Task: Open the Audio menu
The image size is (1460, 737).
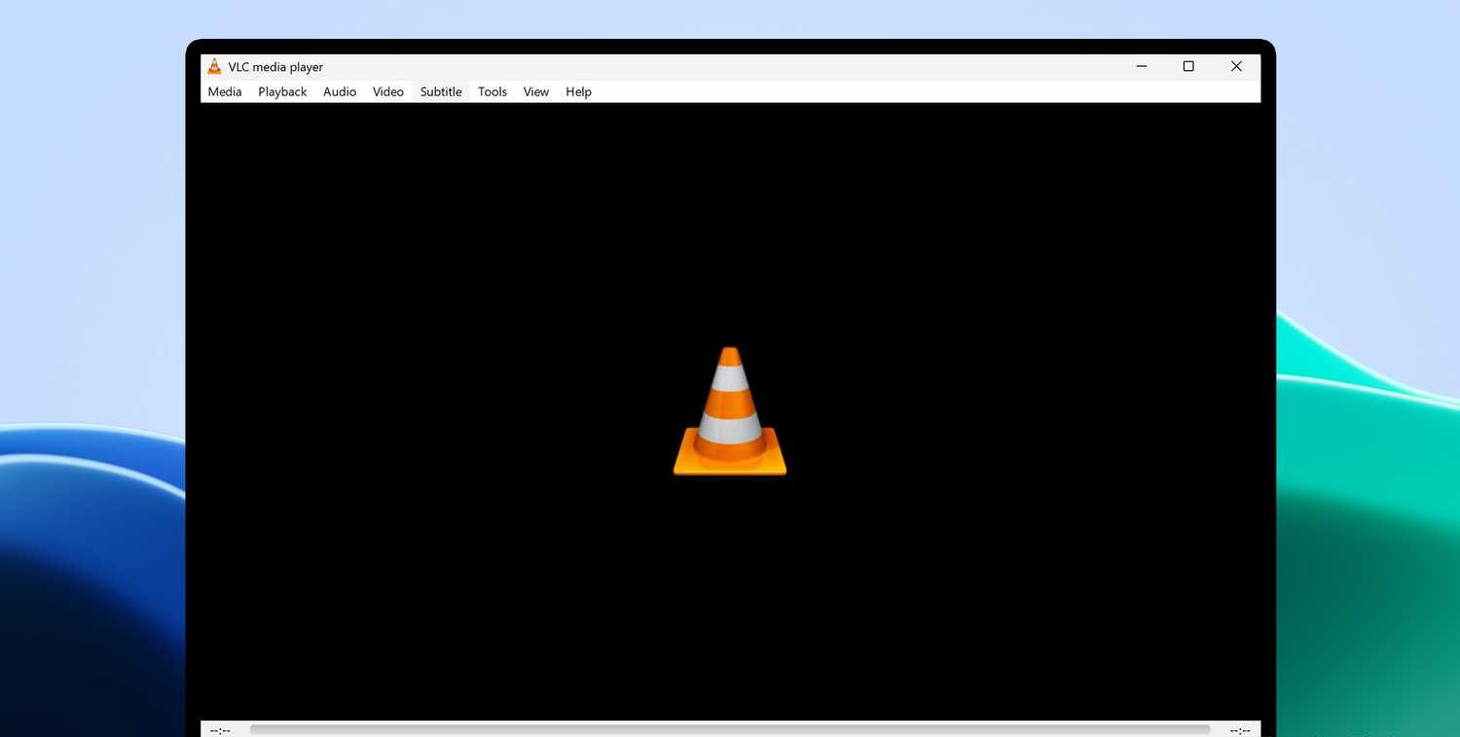Action: coord(339,91)
